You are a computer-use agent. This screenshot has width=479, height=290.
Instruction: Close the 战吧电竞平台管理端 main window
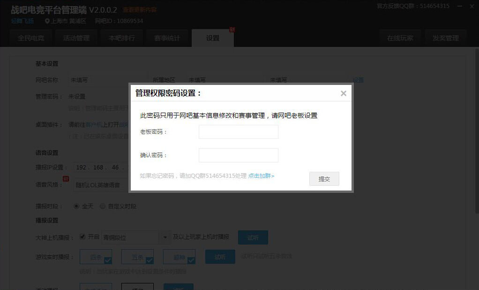coord(472,6)
